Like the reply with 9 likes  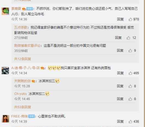tap(130, 51)
